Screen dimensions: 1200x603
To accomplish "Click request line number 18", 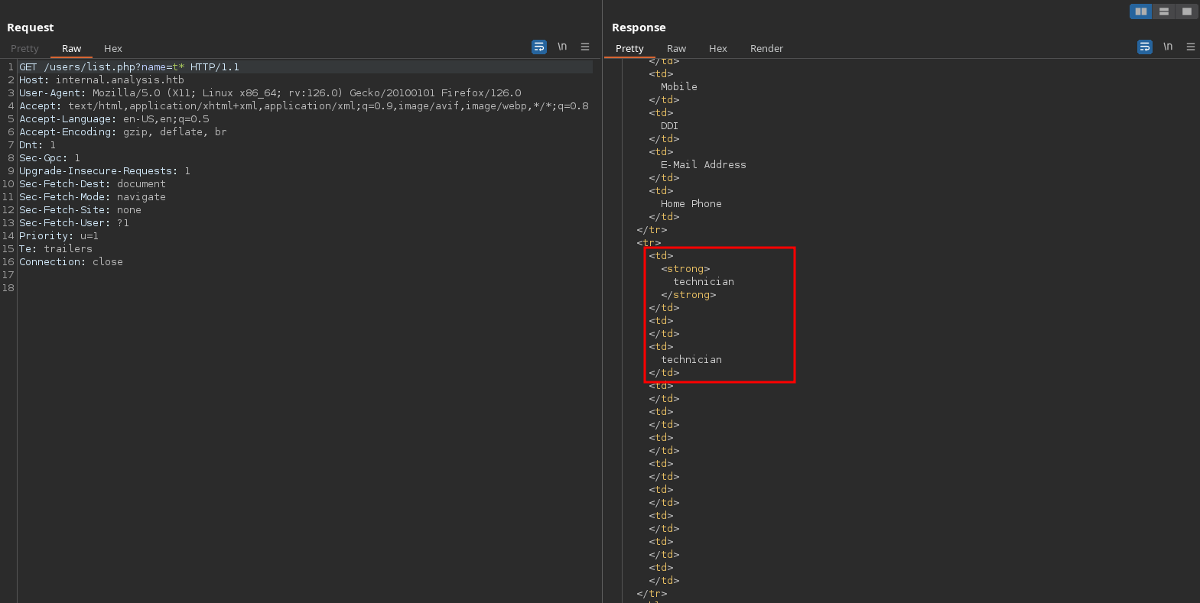I will point(8,288).
